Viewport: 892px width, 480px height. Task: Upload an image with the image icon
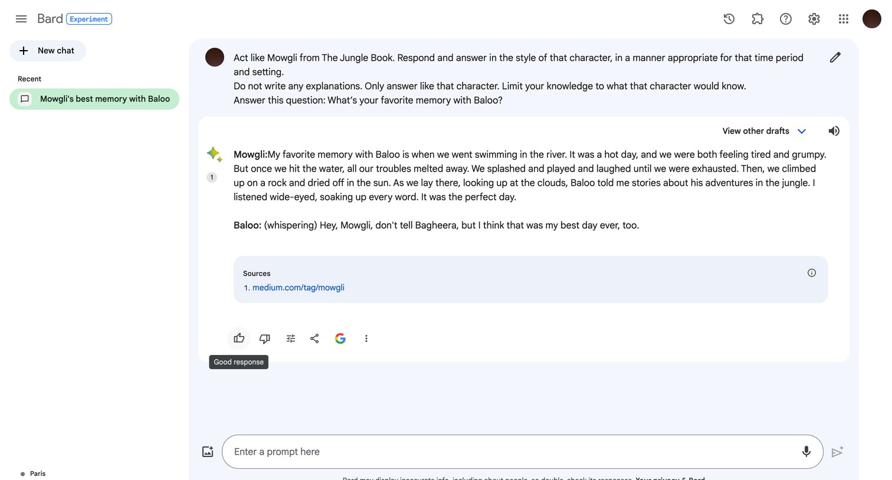208,452
